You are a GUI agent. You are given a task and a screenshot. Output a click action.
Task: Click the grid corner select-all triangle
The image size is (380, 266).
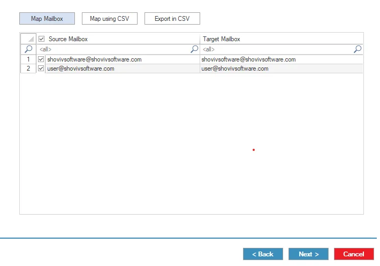[x=28, y=39]
